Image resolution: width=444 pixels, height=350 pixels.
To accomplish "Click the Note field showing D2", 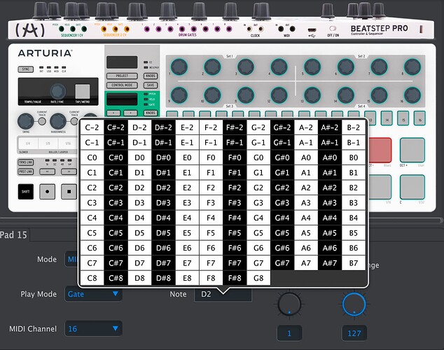I will [x=223, y=294].
